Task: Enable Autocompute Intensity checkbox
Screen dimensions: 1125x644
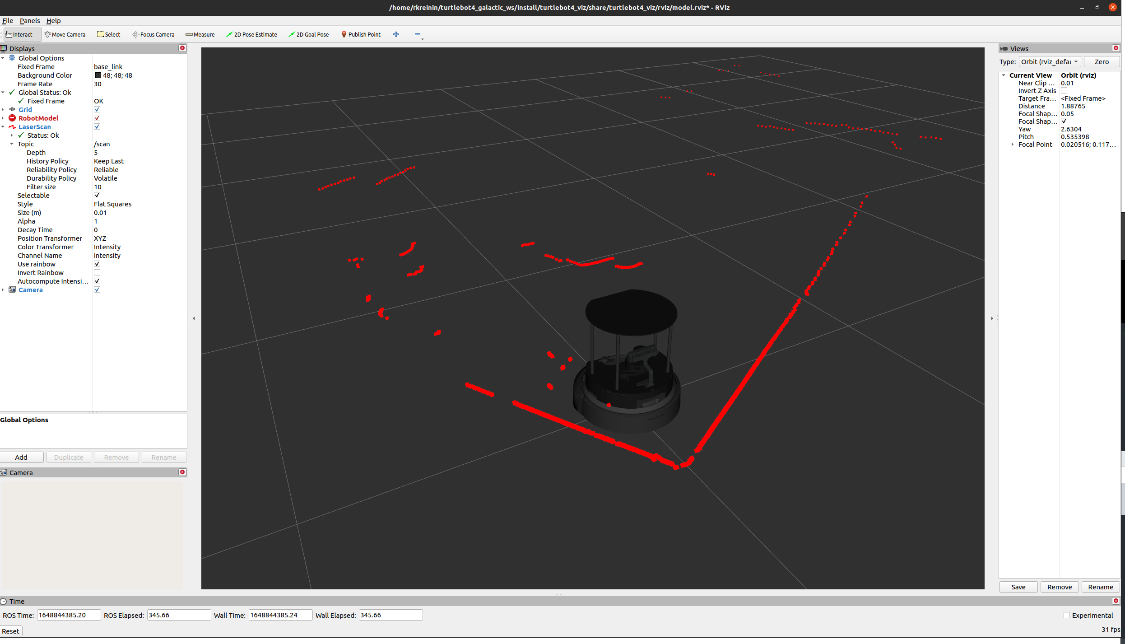Action: pyautogui.click(x=98, y=280)
